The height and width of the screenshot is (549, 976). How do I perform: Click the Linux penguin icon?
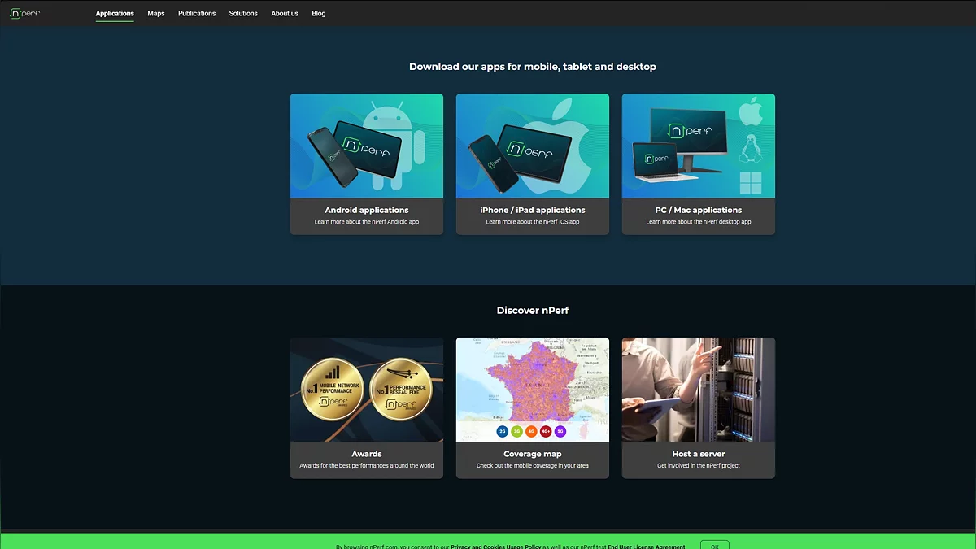coord(749,149)
